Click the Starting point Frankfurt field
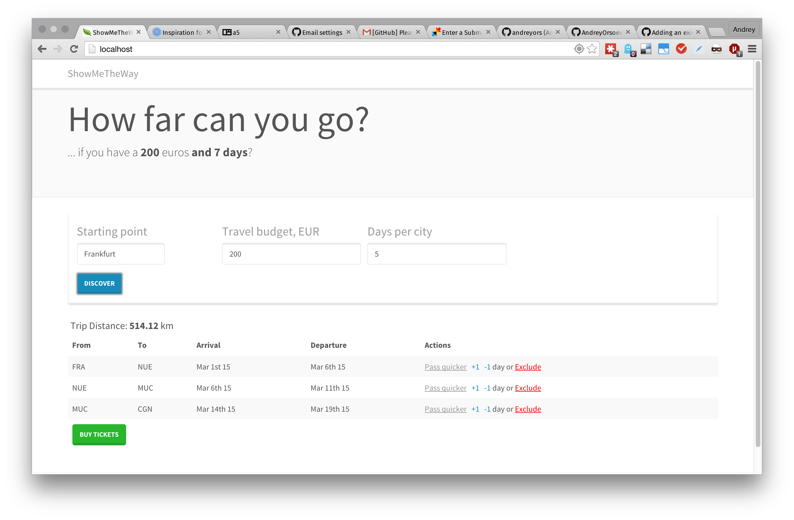The height and width of the screenshot is (520, 794). pos(121,254)
